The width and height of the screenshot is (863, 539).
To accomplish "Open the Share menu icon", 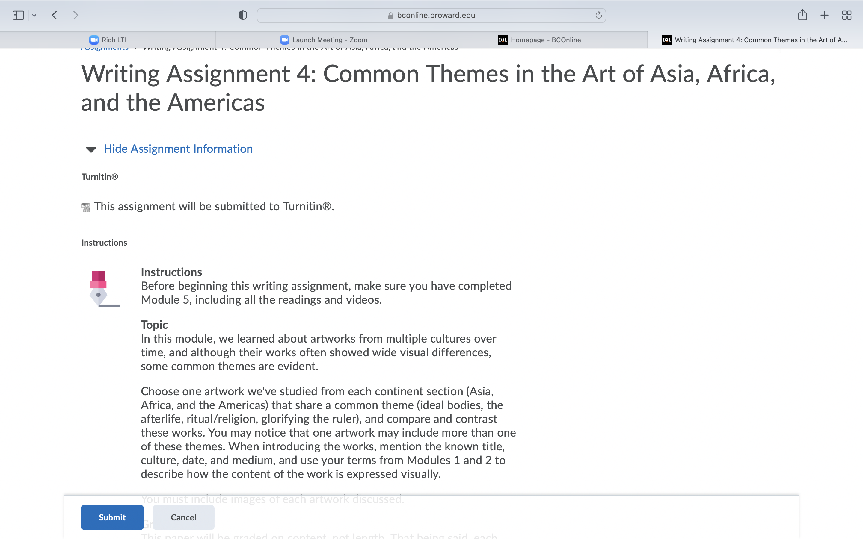I will click(x=802, y=15).
